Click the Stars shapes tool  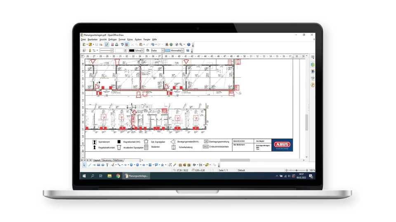point(162,165)
